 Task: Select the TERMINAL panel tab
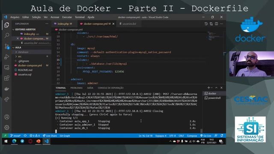coord(61,88)
